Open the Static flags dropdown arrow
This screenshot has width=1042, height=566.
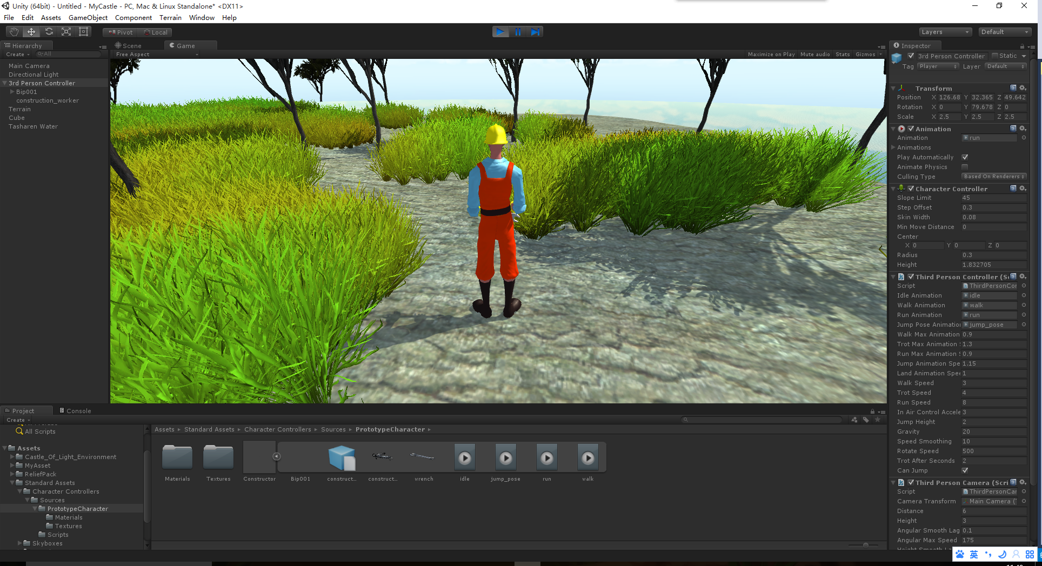(1024, 56)
